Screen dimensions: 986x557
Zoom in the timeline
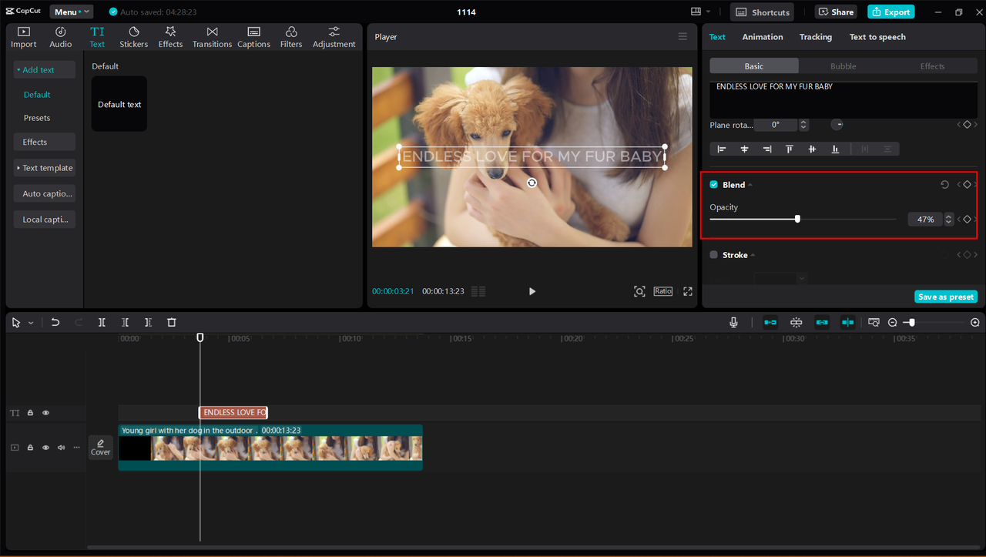[975, 323]
